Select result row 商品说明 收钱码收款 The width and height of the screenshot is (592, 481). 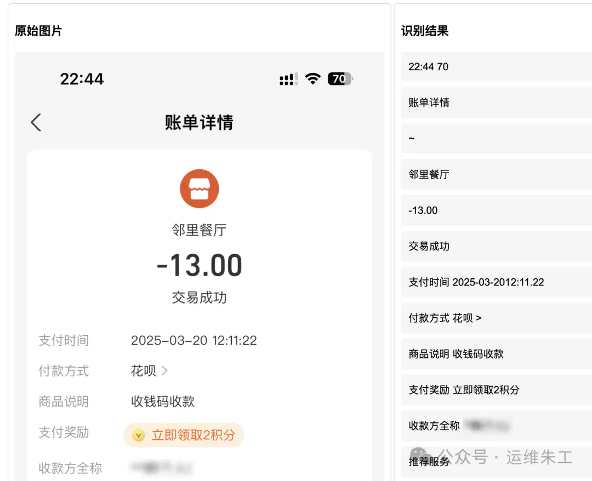point(497,354)
